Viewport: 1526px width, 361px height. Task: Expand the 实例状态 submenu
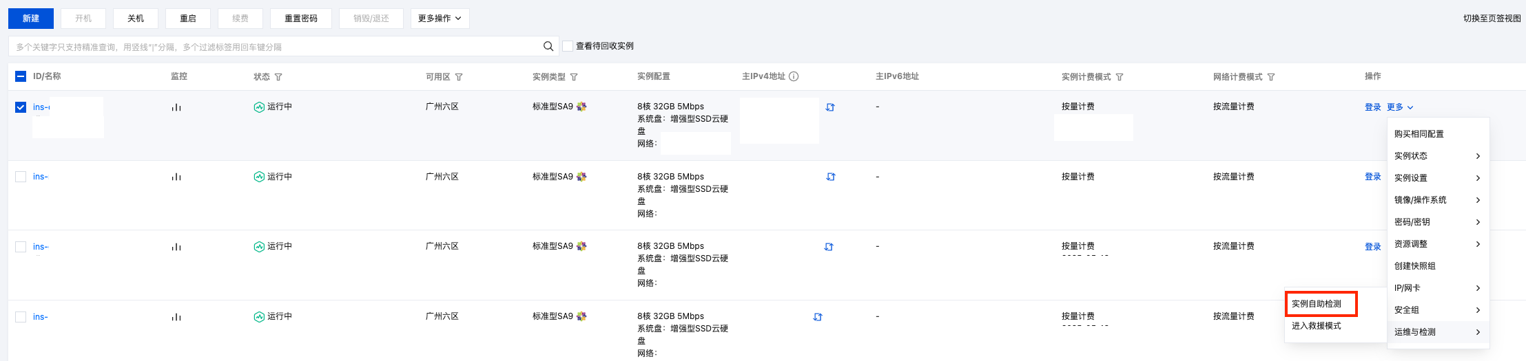click(x=1437, y=156)
